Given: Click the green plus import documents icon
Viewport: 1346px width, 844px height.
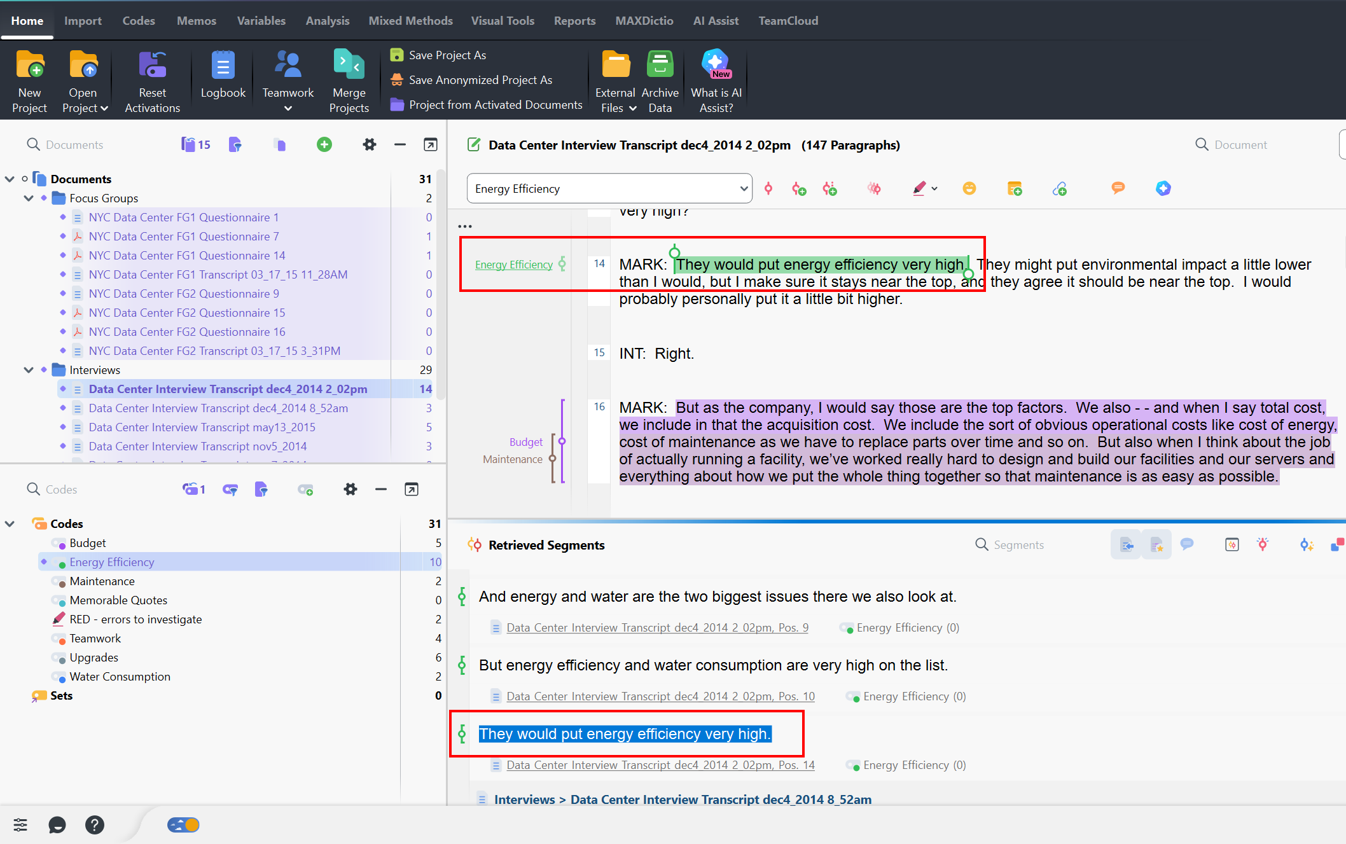Looking at the screenshot, I should point(324,144).
